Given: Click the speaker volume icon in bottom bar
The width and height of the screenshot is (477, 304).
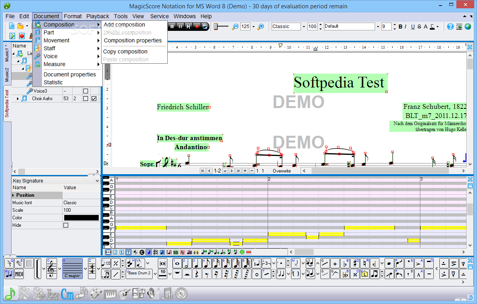Looking at the screenshot, I should pyautogui.click(x=153, y=293).
